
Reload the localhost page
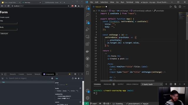coord(9,6)
